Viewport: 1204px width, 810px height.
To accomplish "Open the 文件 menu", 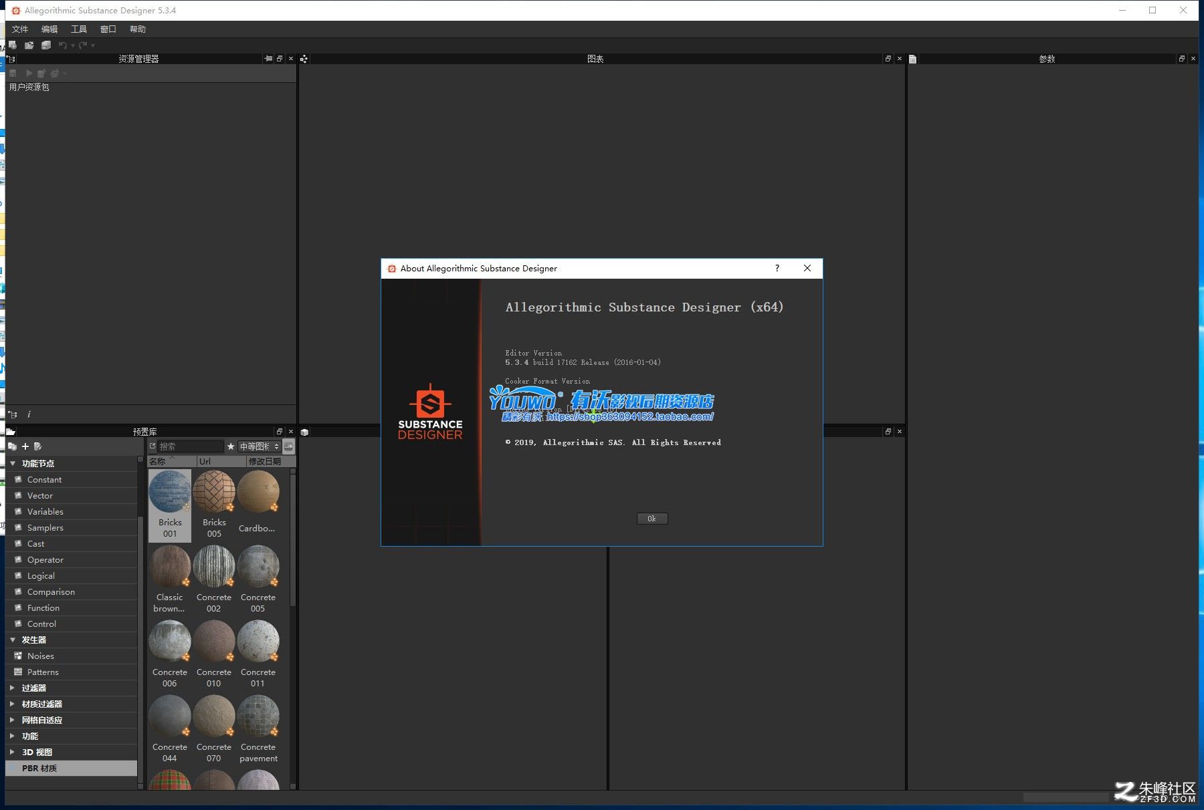I will [20, 29].
